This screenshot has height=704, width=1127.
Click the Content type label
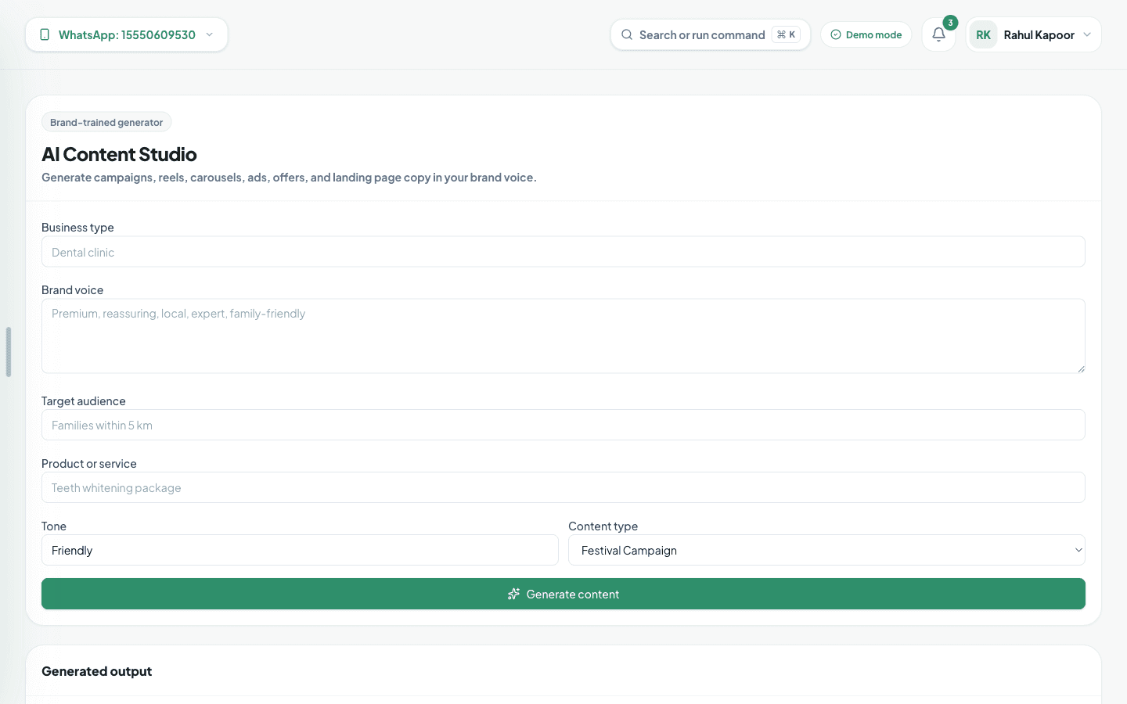603,526
